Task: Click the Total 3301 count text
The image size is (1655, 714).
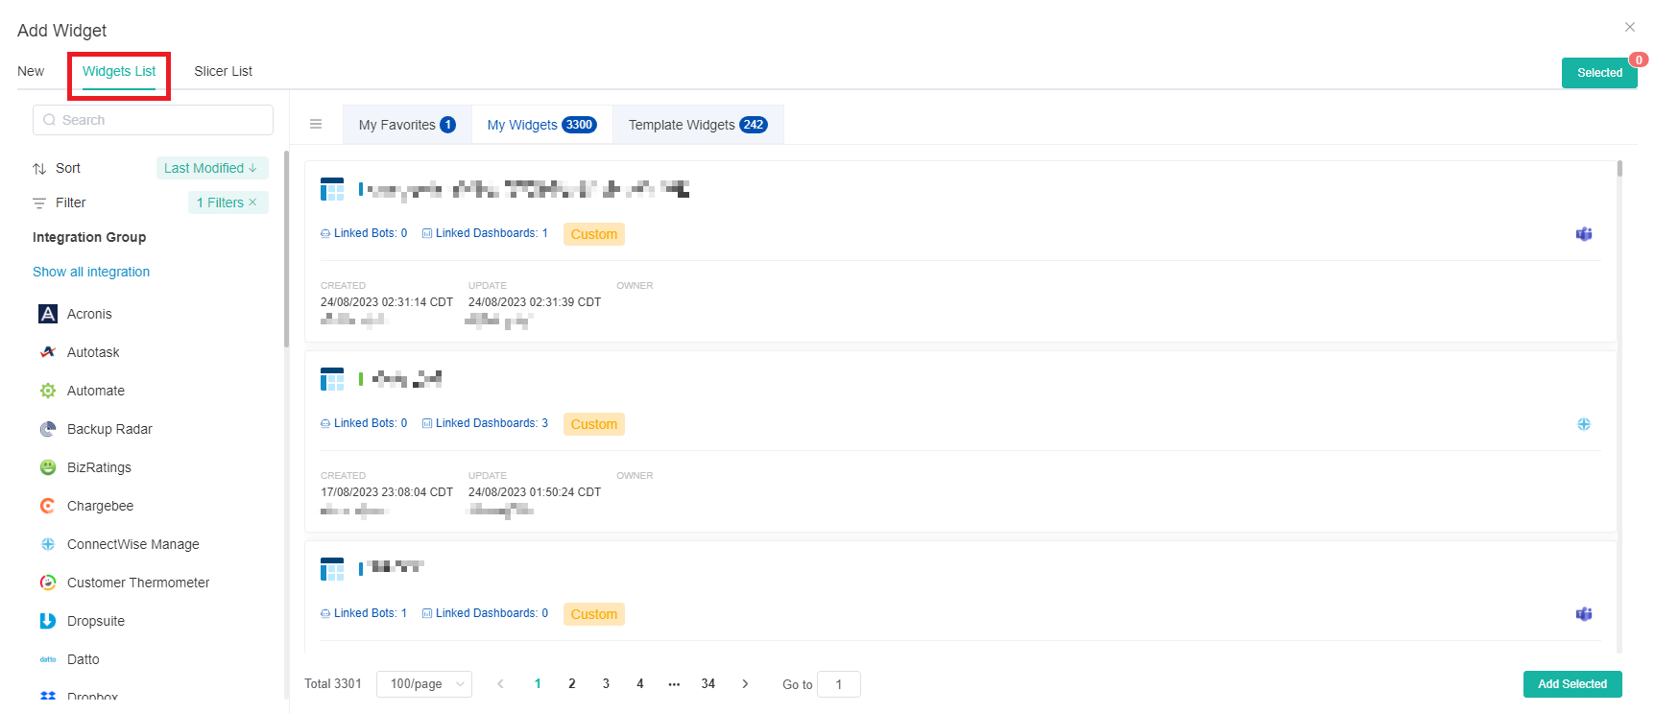Action: (333, 684)
